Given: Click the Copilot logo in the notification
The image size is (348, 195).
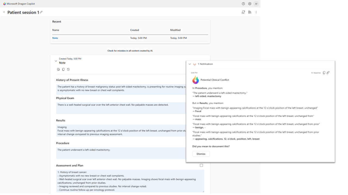Looking at the screenshot, I should point(195,80).
